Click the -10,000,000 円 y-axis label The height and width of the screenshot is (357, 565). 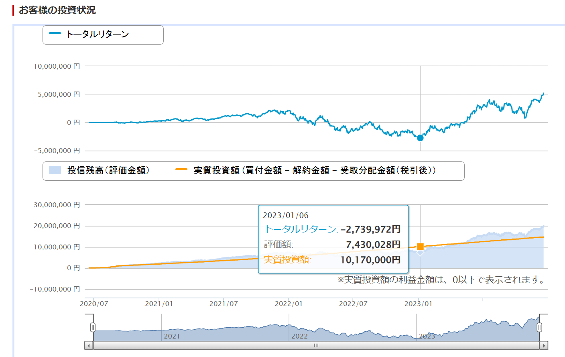coord(55,289)
